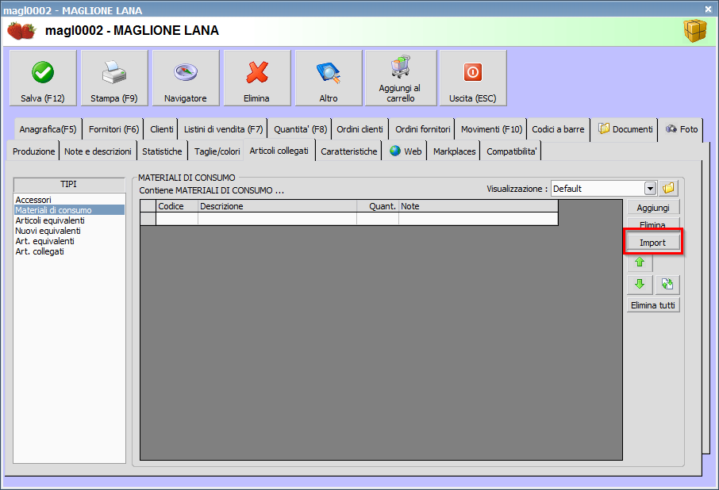Expand the Visualizzazione Default dropdown
This screenshot has height=490, width=719.
650,188
